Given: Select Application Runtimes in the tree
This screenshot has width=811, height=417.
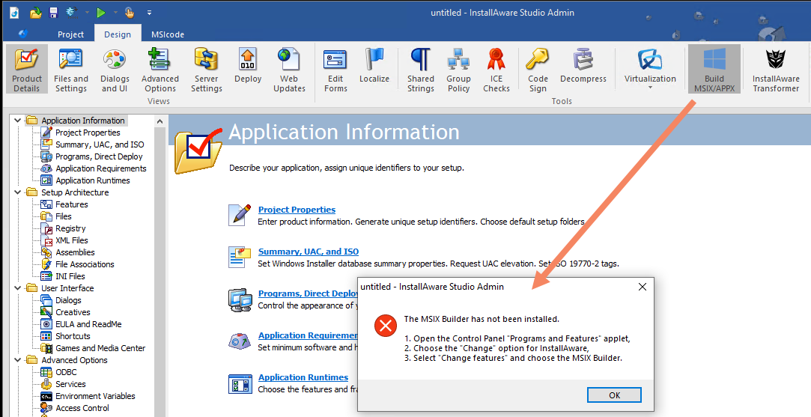Looking at the screenshot, I should pos(93,180).
